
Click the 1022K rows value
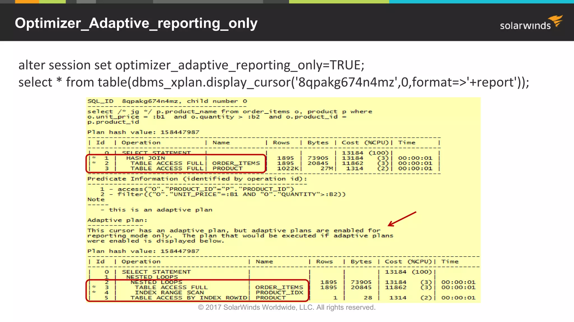[288, 169]
